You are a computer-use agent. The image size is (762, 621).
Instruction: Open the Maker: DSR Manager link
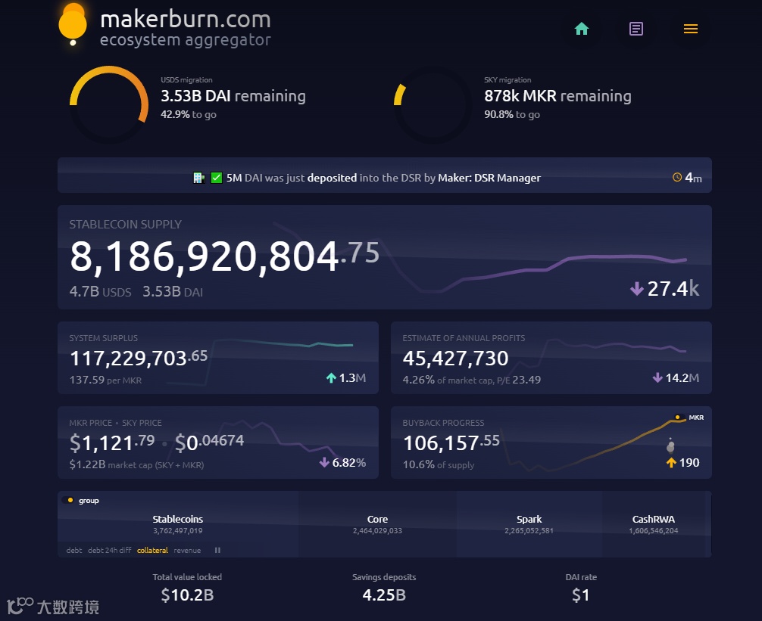[x=489, y=178]
